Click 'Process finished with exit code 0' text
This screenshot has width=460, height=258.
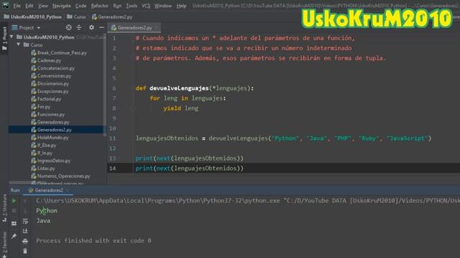tap(93, 241)
